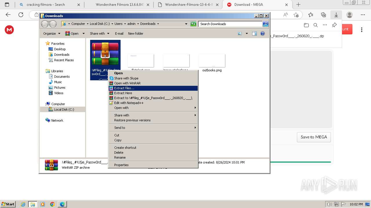Expand the Open with submenu
This screenshot has width=371, height=208.
[153, 108]
